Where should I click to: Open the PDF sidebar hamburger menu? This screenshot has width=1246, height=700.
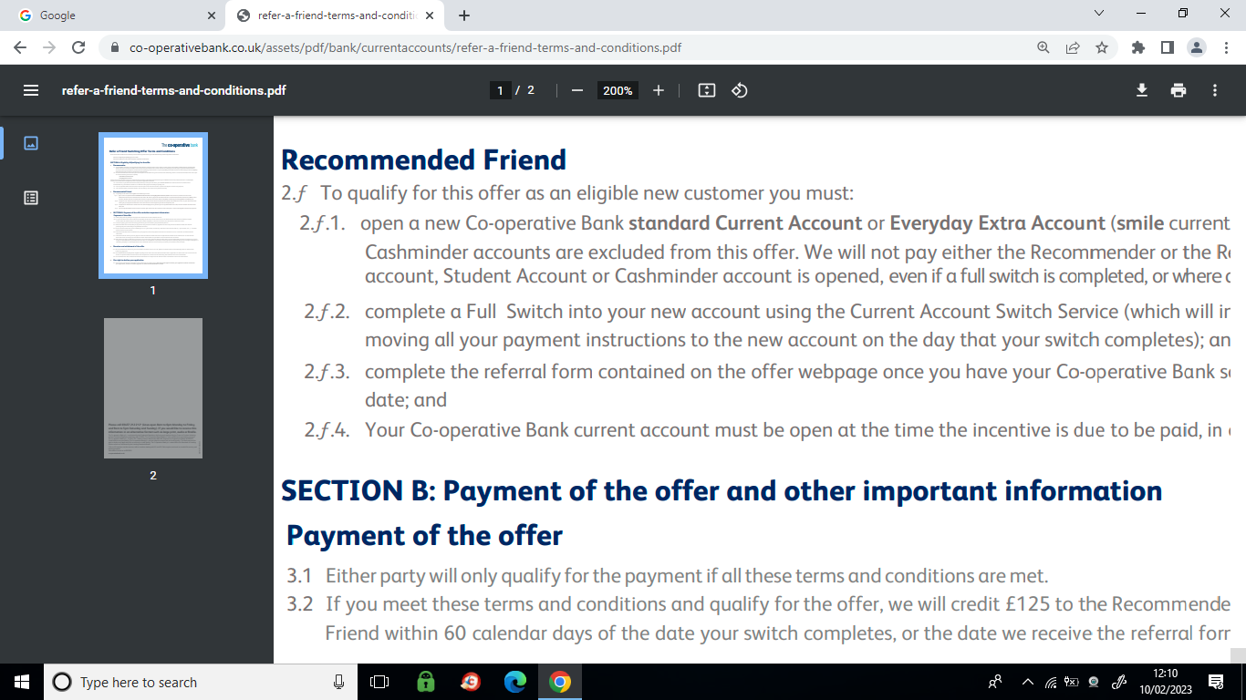tap(31, 90)
